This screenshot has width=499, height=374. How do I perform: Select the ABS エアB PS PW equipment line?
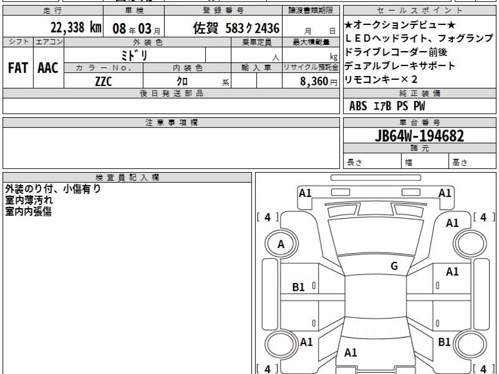(387, 106)
